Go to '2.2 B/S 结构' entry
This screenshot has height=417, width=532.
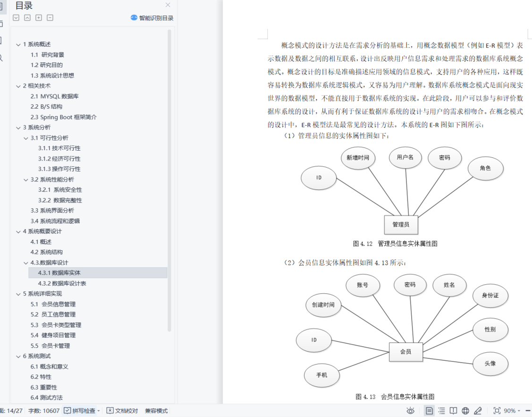(46, 107)
